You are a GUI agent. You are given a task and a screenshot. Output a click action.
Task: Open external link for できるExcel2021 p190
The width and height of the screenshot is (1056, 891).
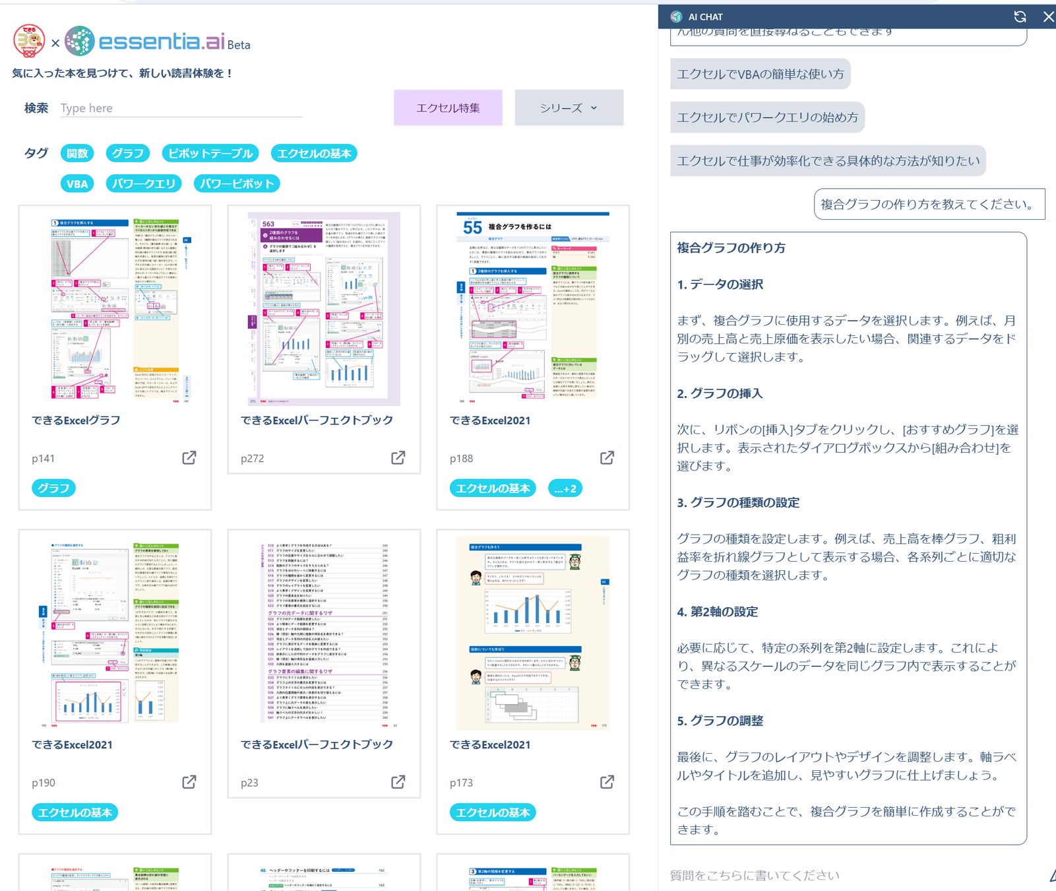[189, 781]
